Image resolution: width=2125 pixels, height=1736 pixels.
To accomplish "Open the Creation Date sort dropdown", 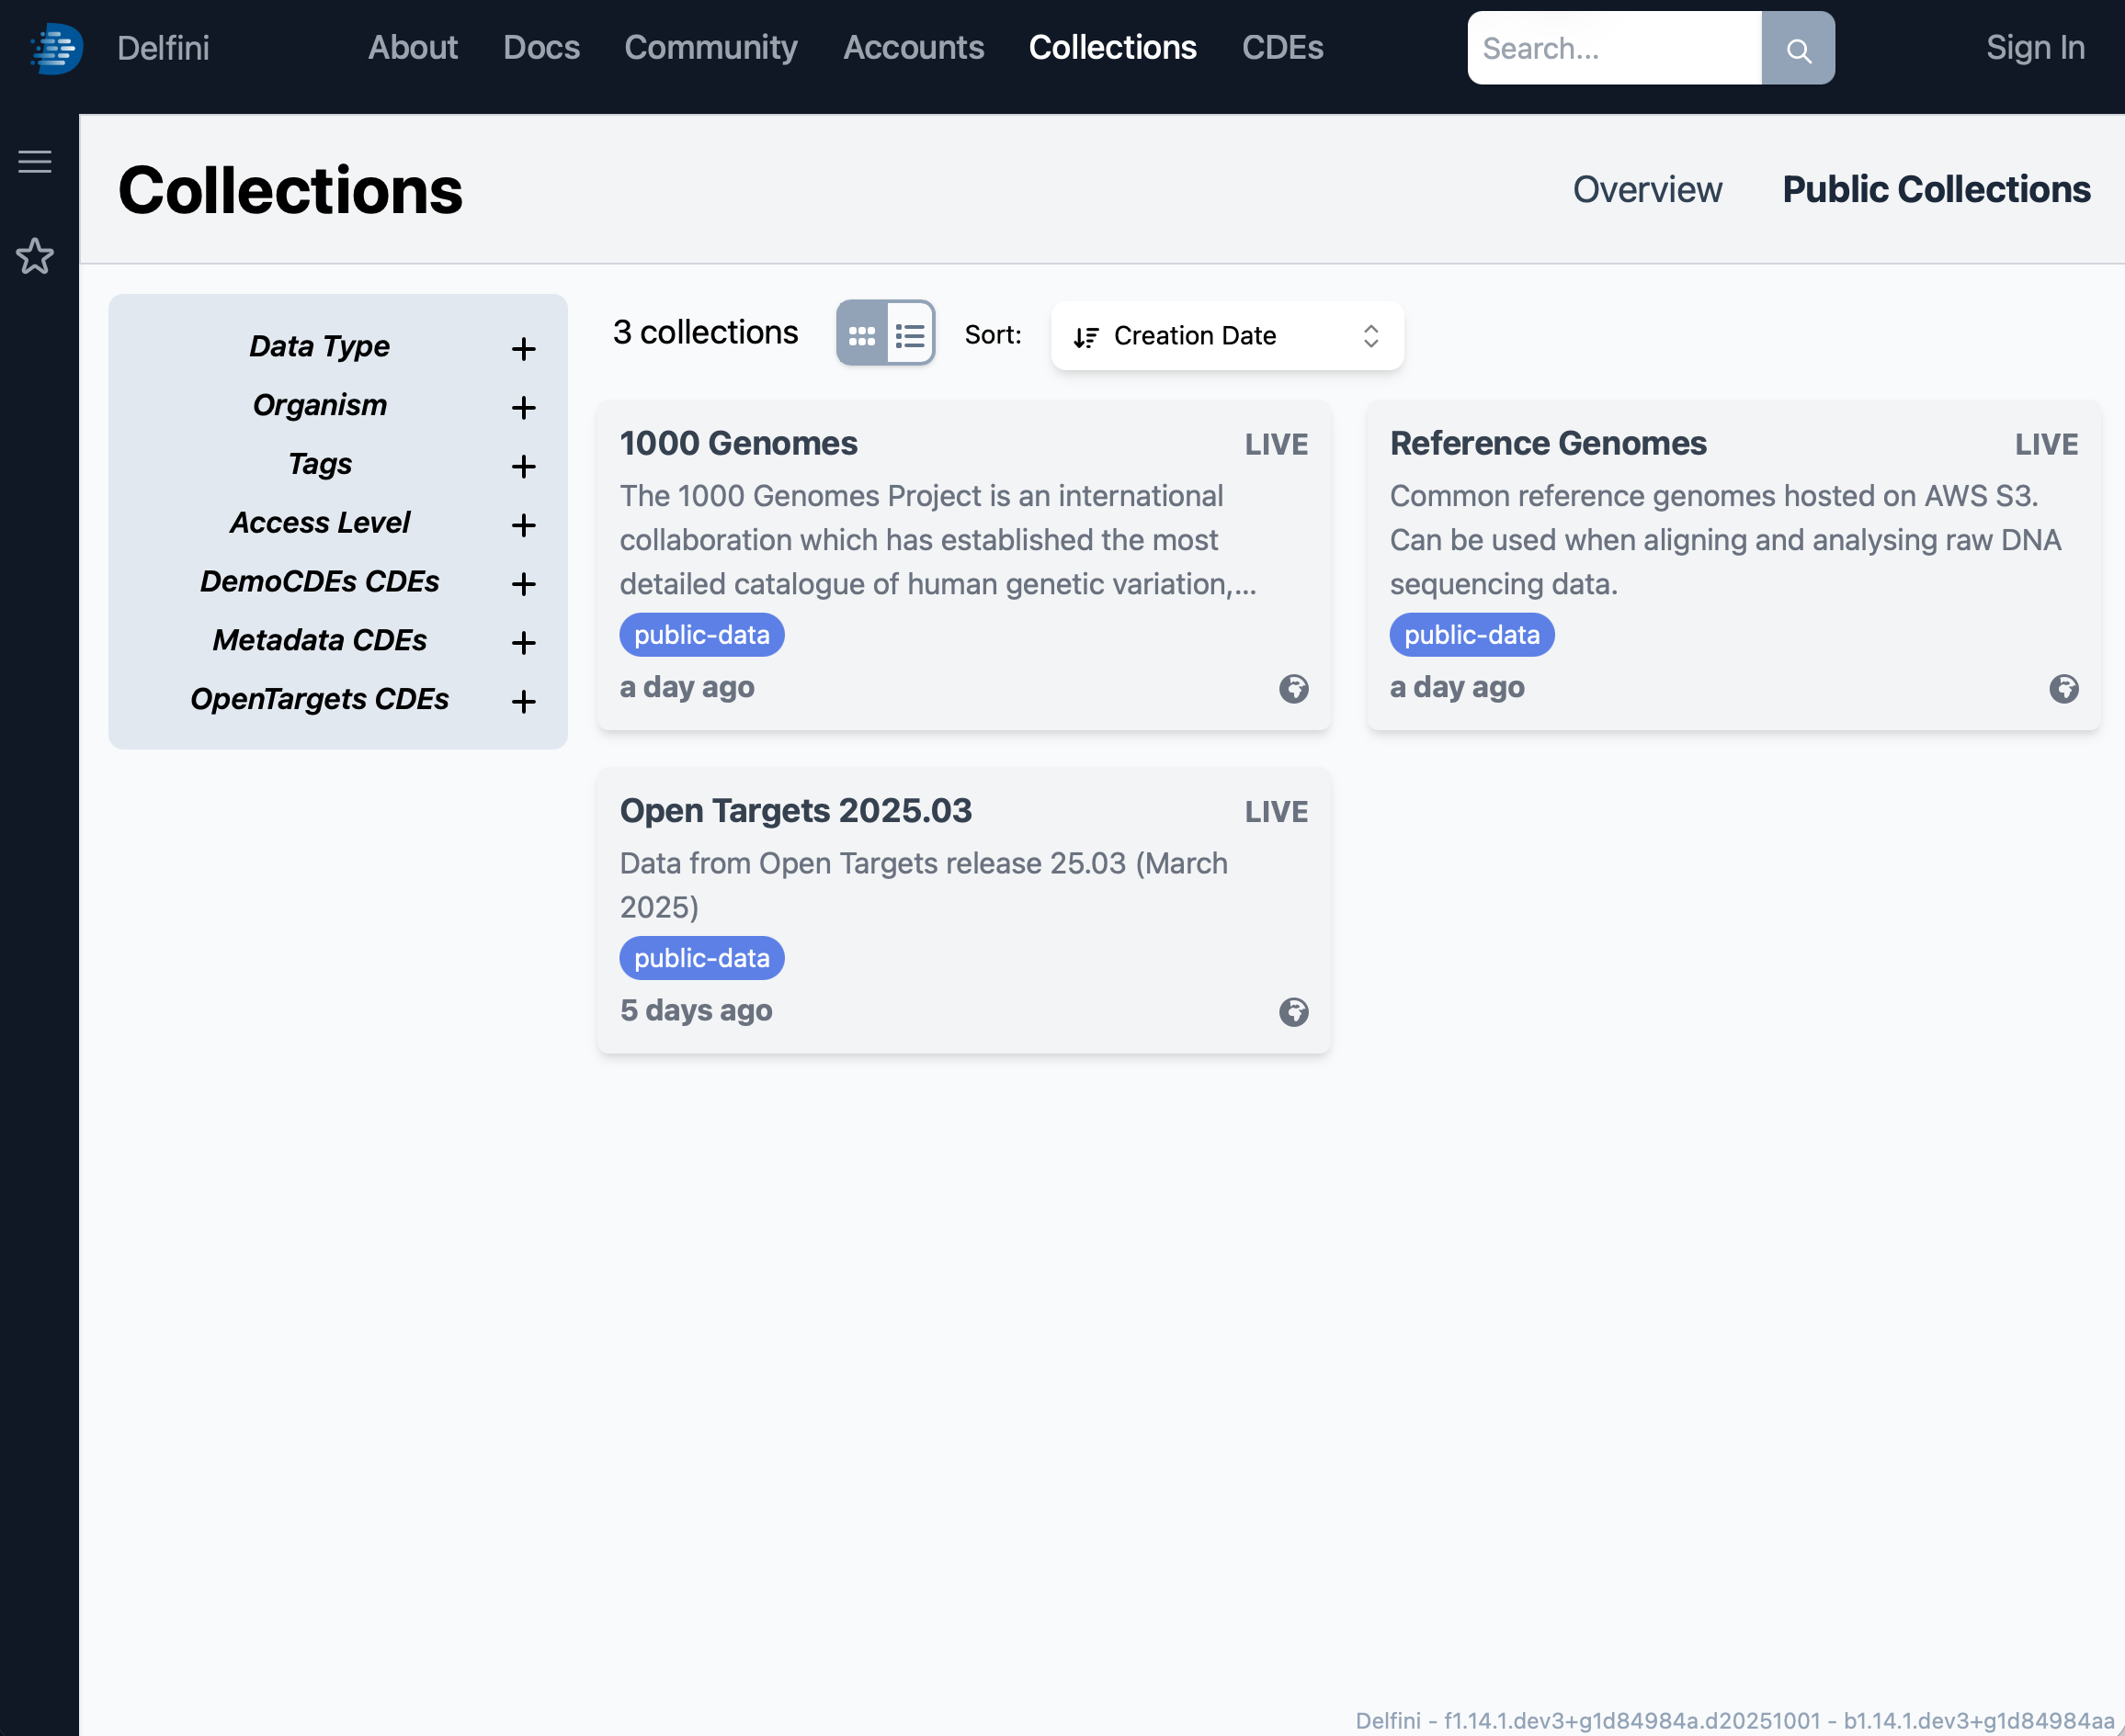I will pyautogui.click(x=1227, y=336).
